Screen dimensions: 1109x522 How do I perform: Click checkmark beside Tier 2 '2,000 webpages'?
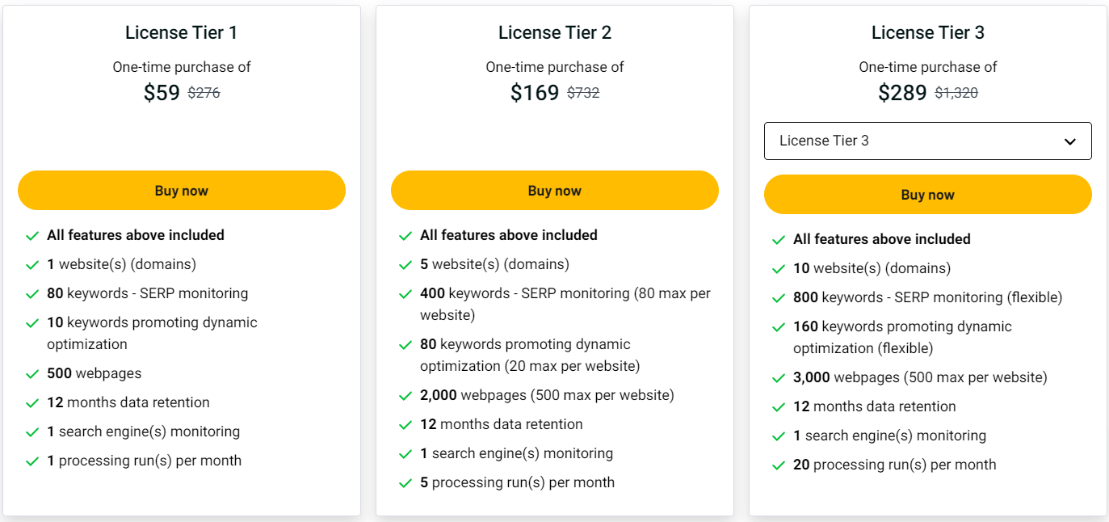click(405, 396)
